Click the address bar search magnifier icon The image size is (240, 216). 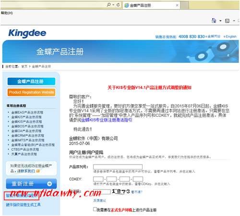(108, 5)
